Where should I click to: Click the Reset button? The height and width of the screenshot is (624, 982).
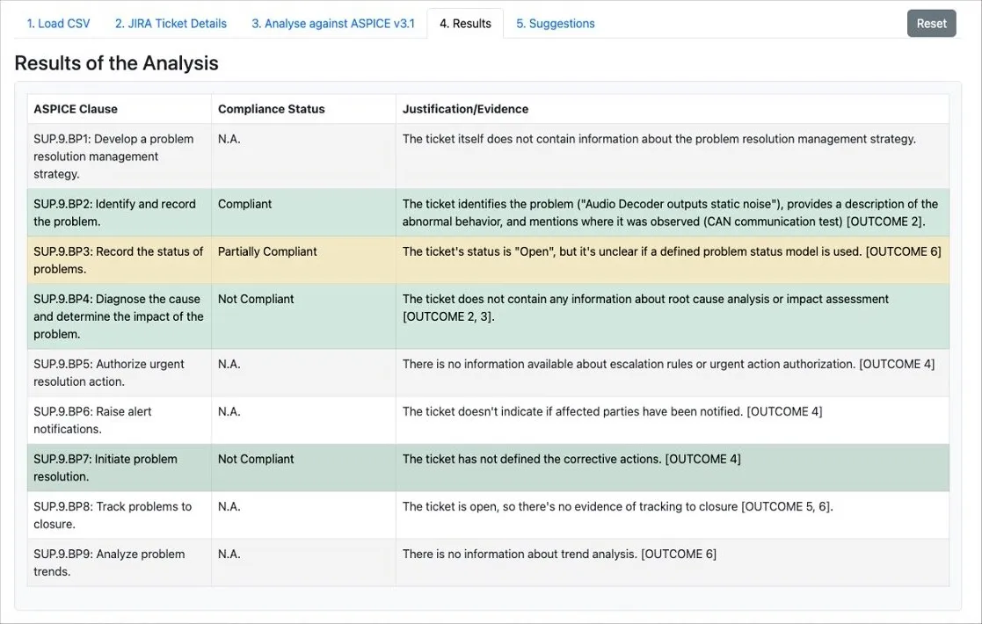click(x=931, y=24)
